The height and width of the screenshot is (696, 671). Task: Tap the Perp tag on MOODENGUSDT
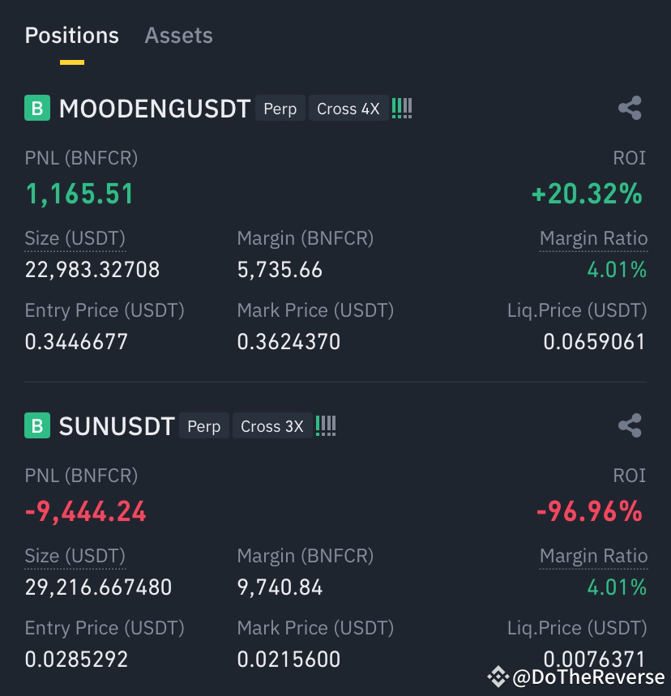280,109
